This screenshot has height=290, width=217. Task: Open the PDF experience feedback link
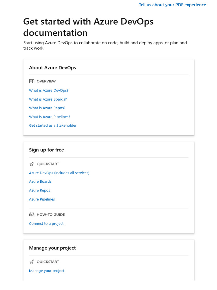173,5
